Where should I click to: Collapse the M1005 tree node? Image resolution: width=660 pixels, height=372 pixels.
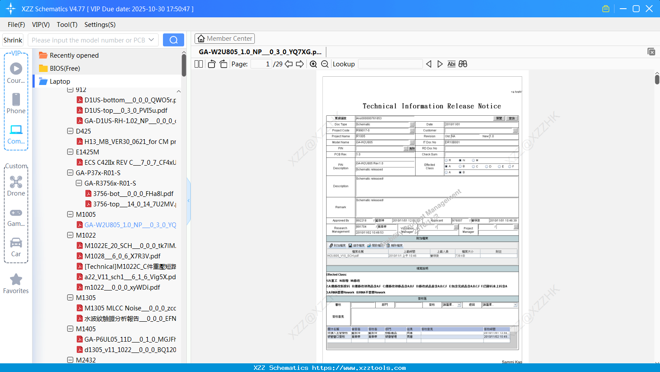coord(70,214)
